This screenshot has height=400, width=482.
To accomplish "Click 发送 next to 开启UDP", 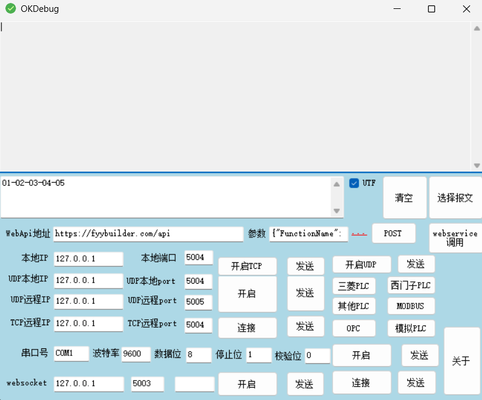I will coord(416,264).
